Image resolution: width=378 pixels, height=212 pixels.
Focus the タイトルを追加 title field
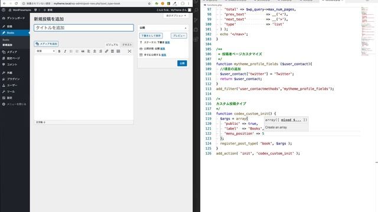[x=84, y=28]
